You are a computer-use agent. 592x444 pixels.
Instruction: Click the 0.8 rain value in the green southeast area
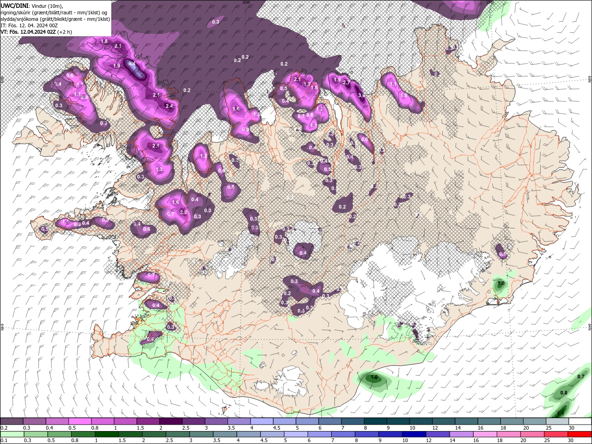click(564, 393)
